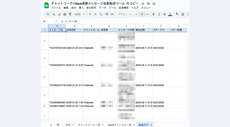Open the データ menu

102,8
